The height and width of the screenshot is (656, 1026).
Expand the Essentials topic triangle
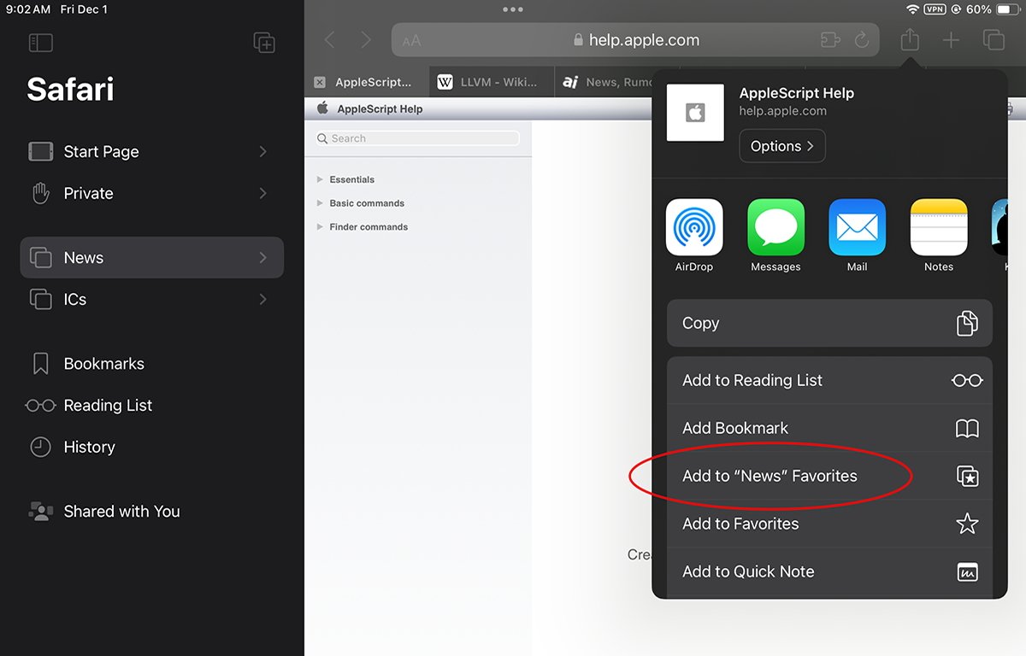(320, 179)
